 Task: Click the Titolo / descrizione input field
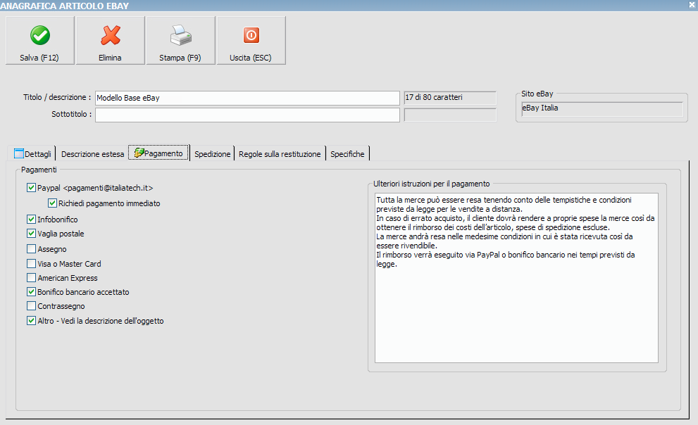coord(247,98)
